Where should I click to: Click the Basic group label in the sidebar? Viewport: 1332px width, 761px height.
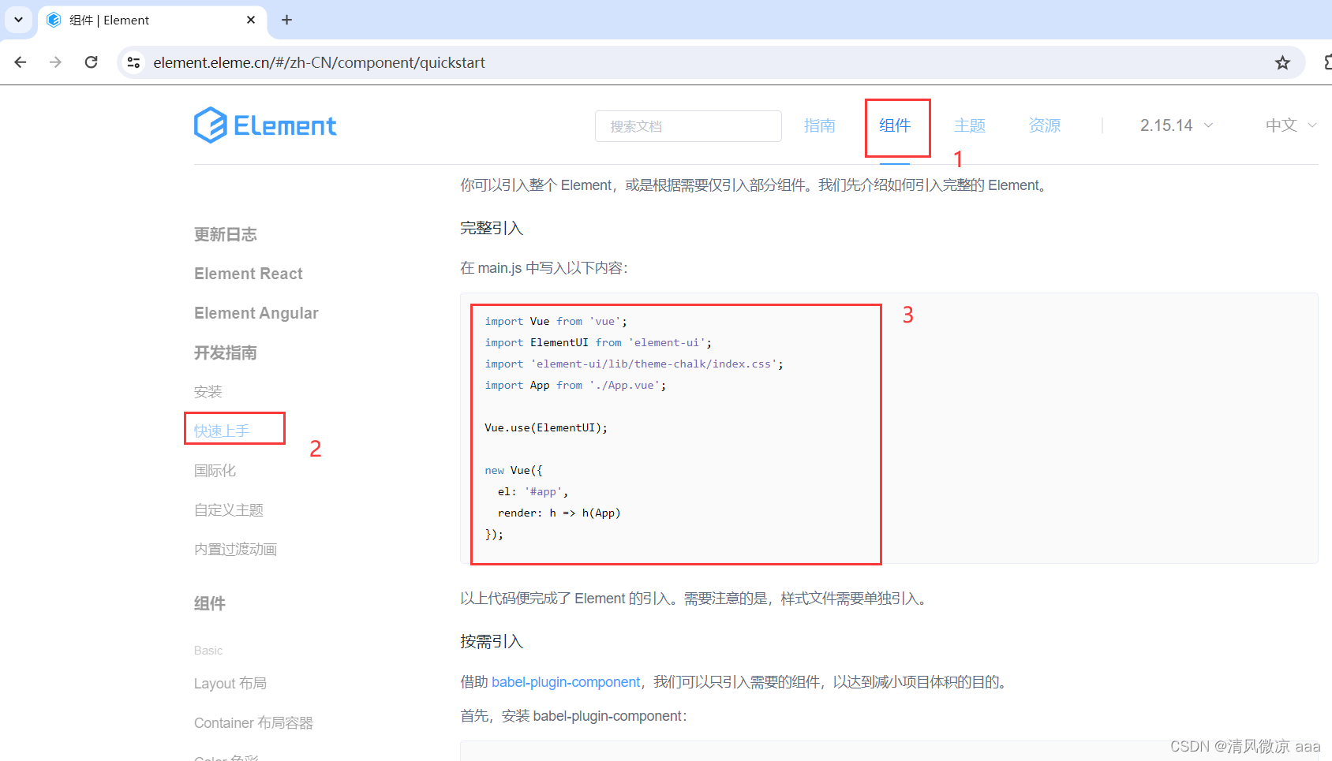(x=208, y=651)
